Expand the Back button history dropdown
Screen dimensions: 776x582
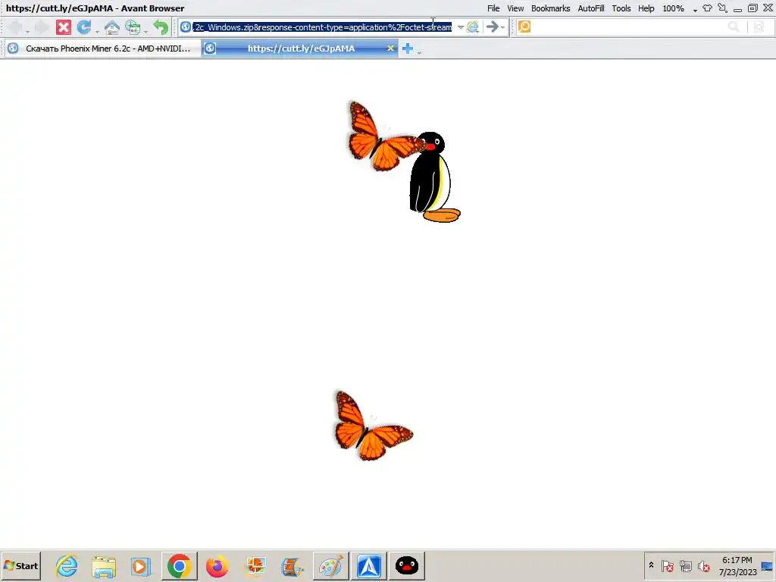point(27,30)
